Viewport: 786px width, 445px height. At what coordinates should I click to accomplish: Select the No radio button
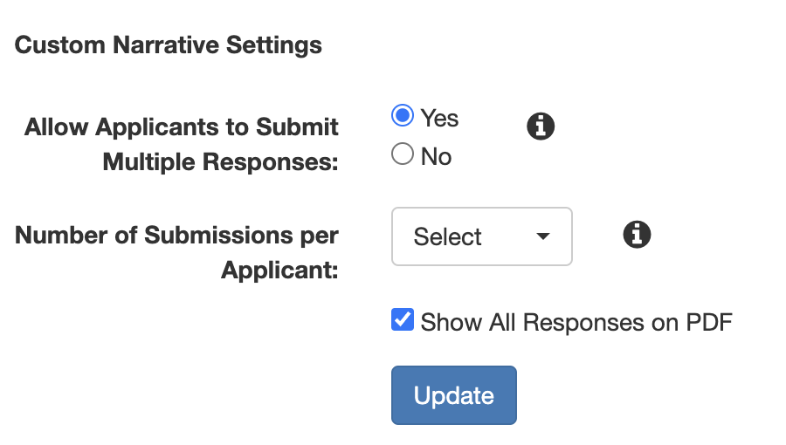click(403, 154)
